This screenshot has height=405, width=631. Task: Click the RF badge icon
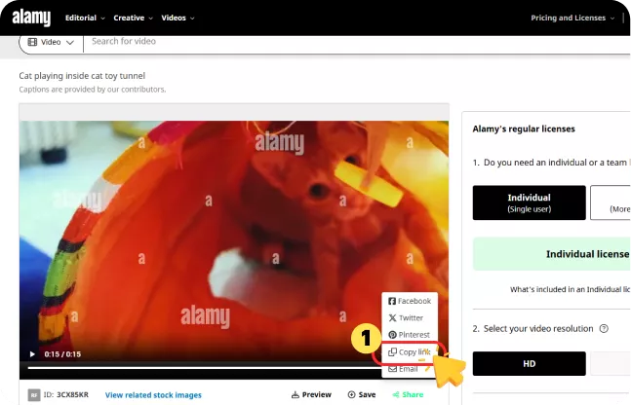[x=34, y=395]
